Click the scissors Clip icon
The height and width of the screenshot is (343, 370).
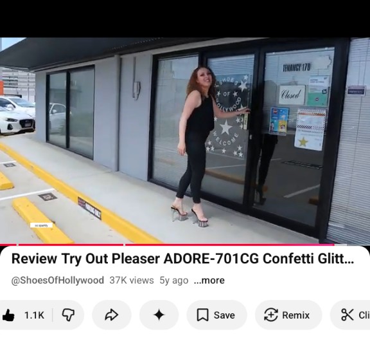348,315
